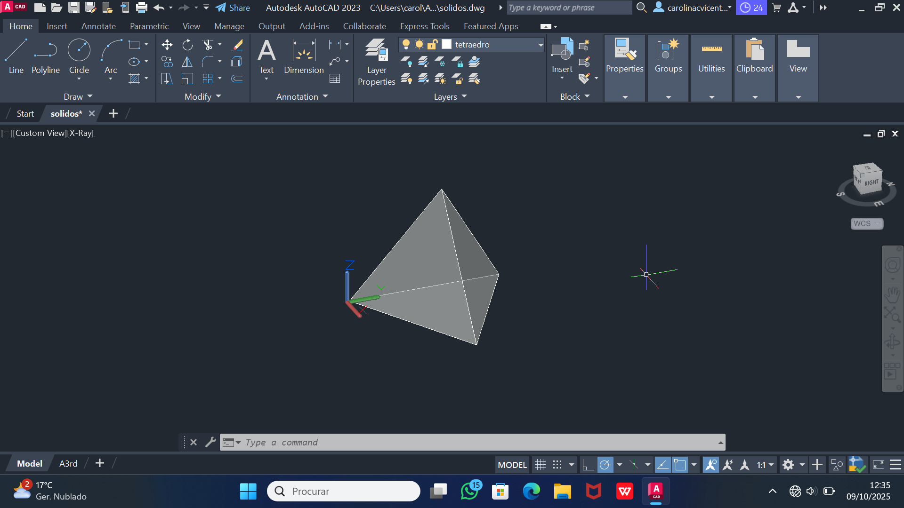Click the Type a command input field
904x508 pixels.
pos(471,442)
